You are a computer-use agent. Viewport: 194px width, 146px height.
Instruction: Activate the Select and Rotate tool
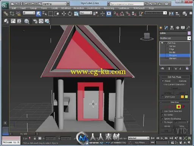[x=70, y=14]
